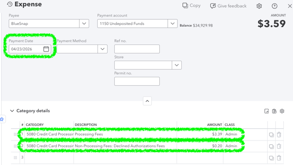The image size is (293, 165).
Task: Click Give feedback
Action: (228, 6)
